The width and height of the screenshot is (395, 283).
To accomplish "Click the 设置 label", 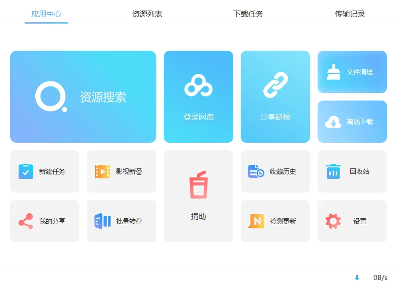I will 359,221.
